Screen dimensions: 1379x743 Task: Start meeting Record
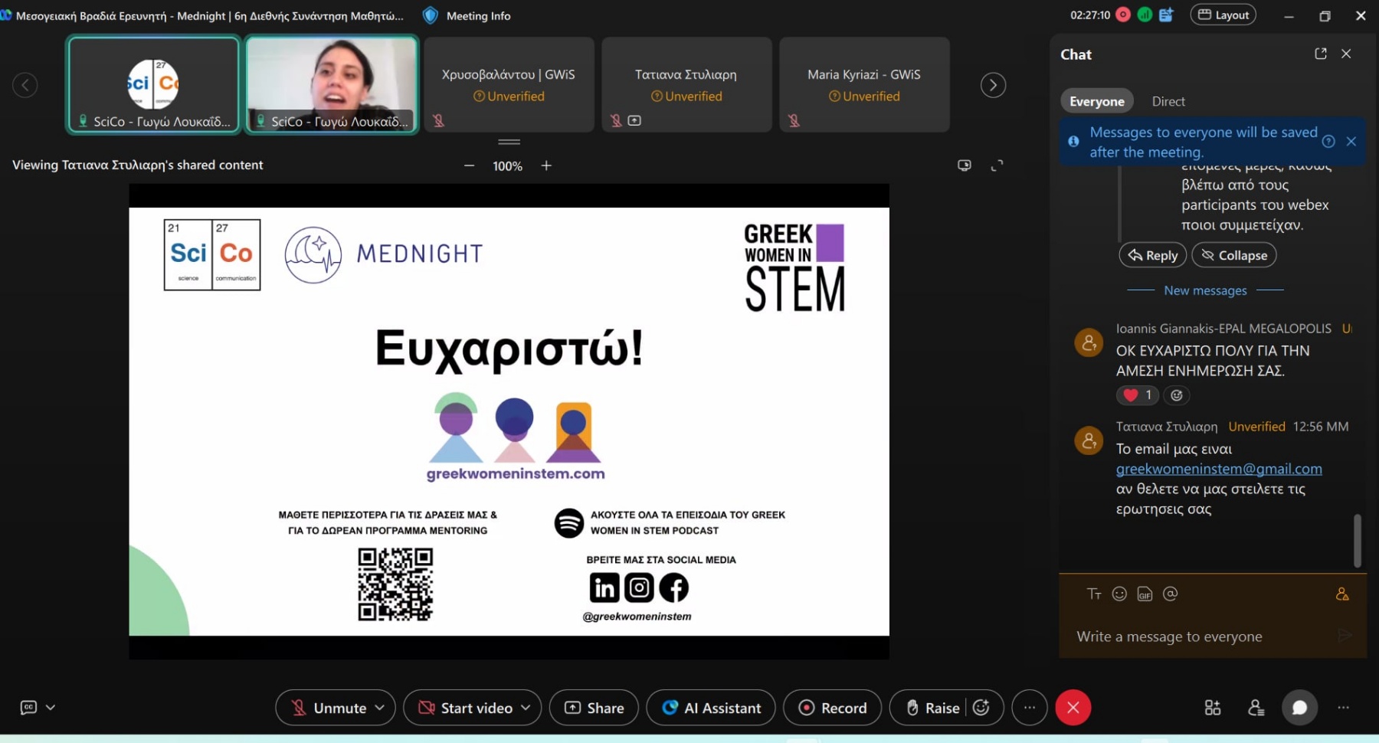832,708
